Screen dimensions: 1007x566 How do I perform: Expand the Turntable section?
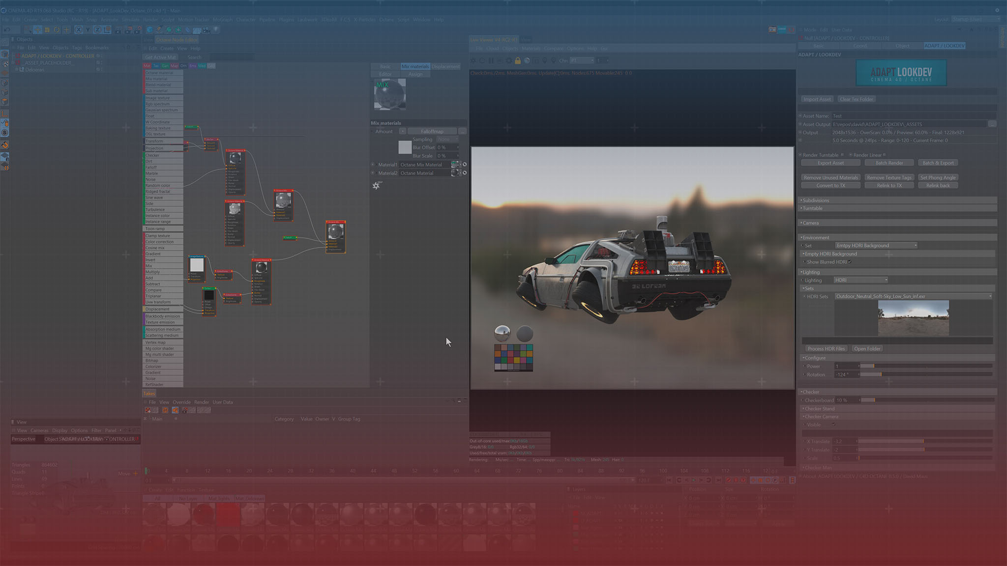(898, 208)
